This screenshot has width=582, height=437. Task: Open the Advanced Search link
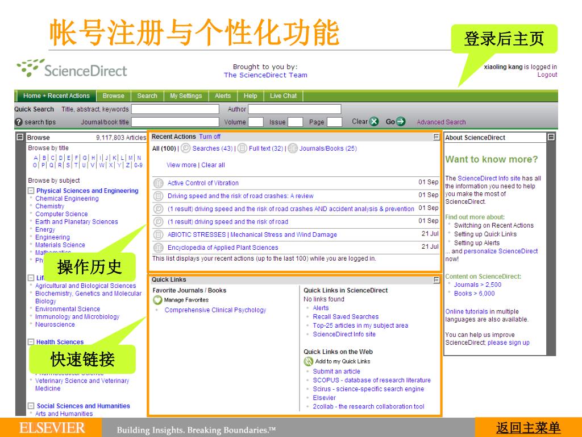click(440, 122)
